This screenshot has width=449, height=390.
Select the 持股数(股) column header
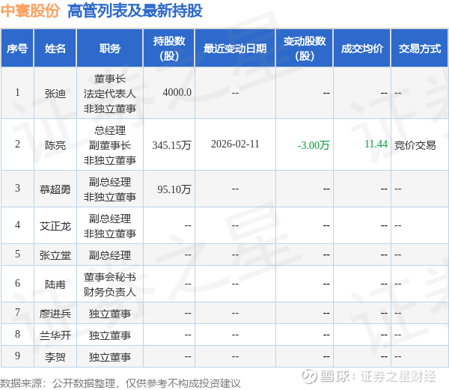(169, 49)
